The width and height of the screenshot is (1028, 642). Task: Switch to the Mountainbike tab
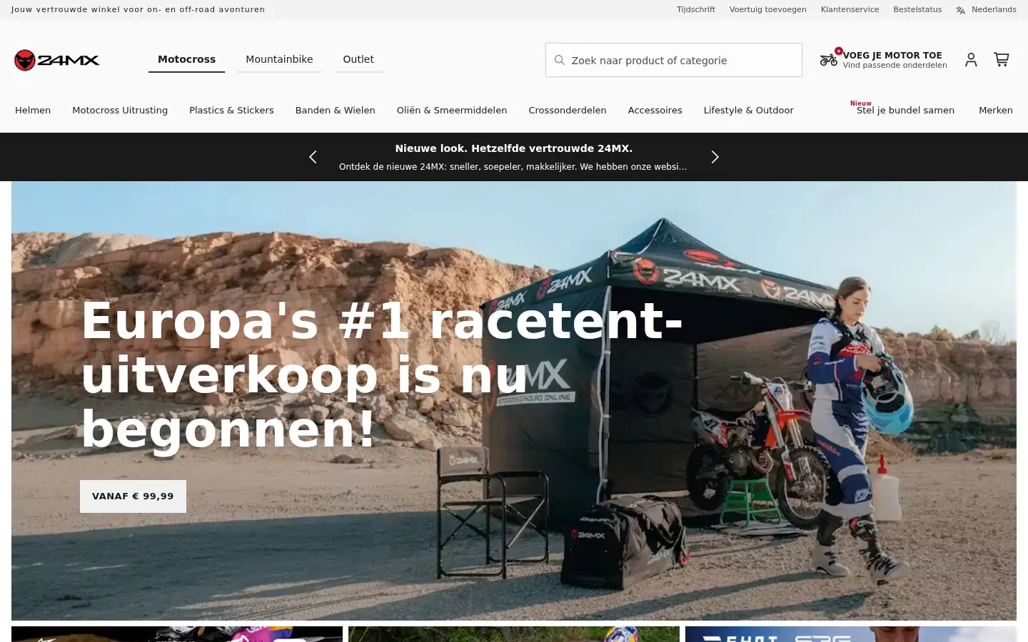click(279, 59)
